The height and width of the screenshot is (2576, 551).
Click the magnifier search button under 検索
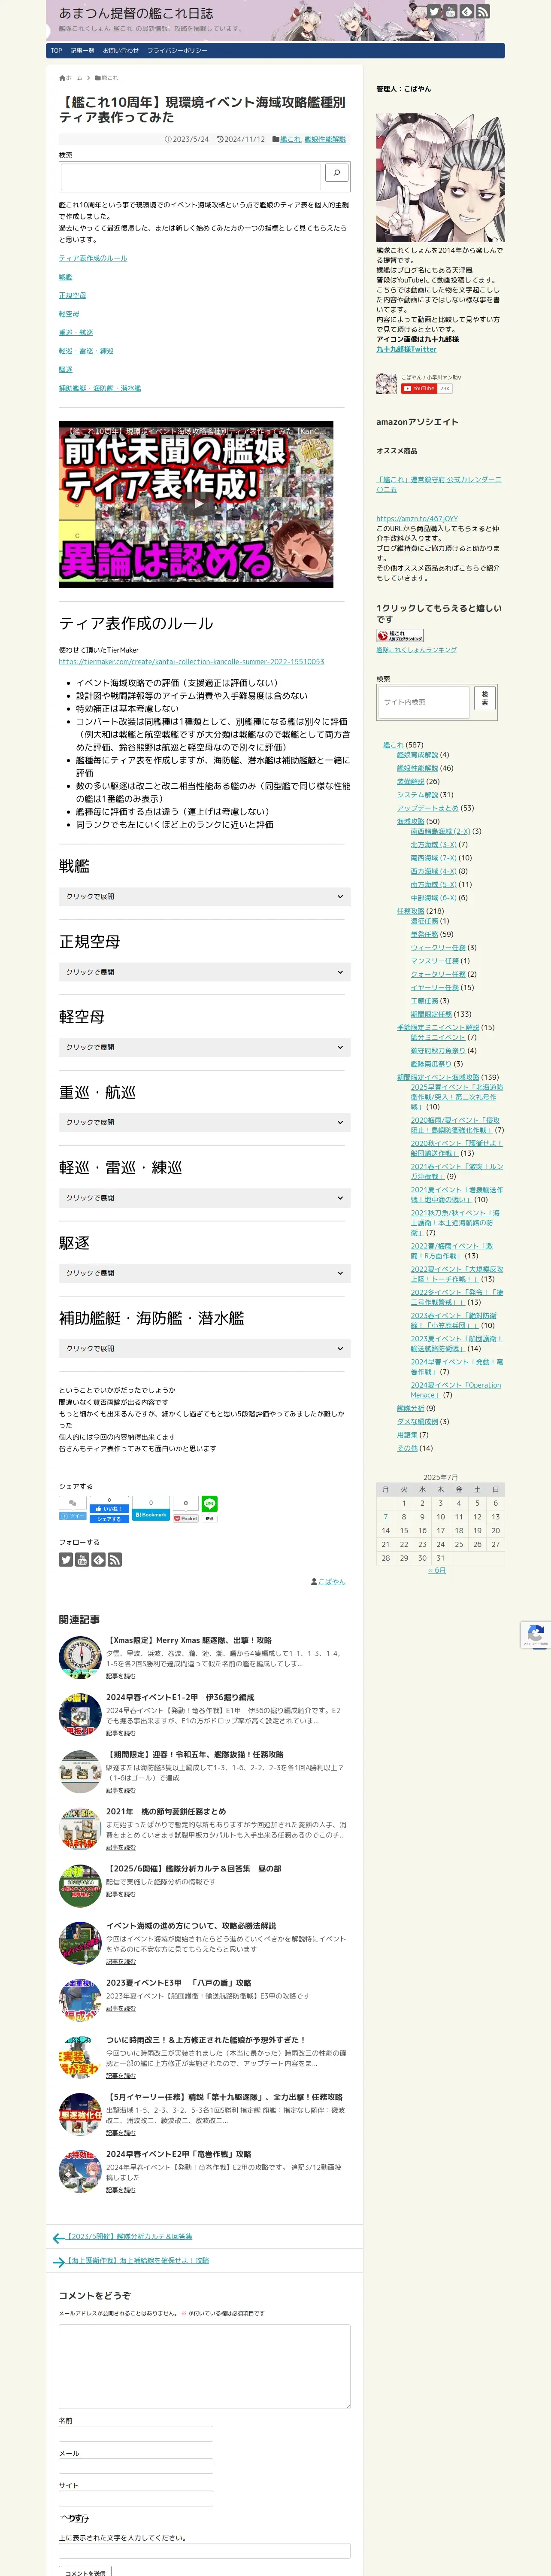click(337, 173)
